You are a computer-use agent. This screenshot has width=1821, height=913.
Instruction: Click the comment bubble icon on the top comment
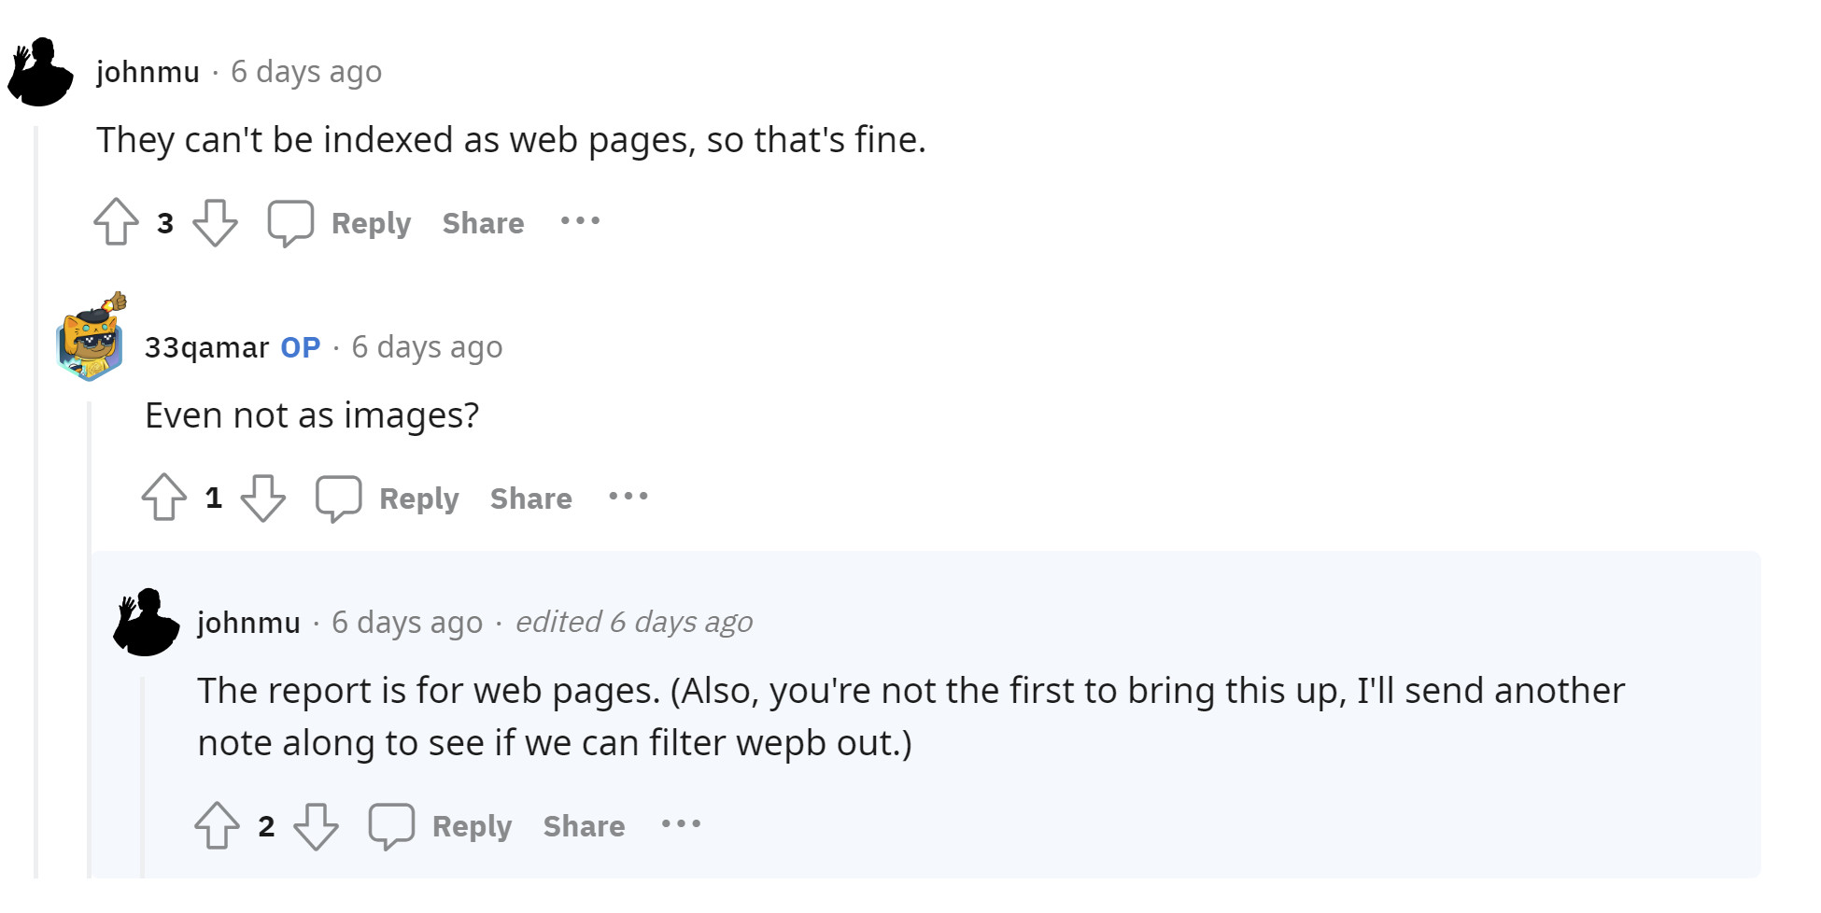point(290,222)
